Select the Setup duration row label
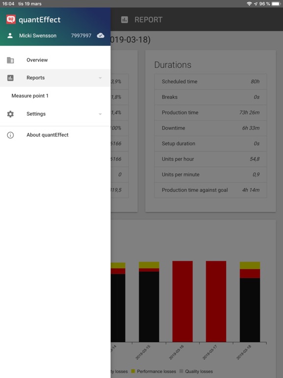 [178, 144]
